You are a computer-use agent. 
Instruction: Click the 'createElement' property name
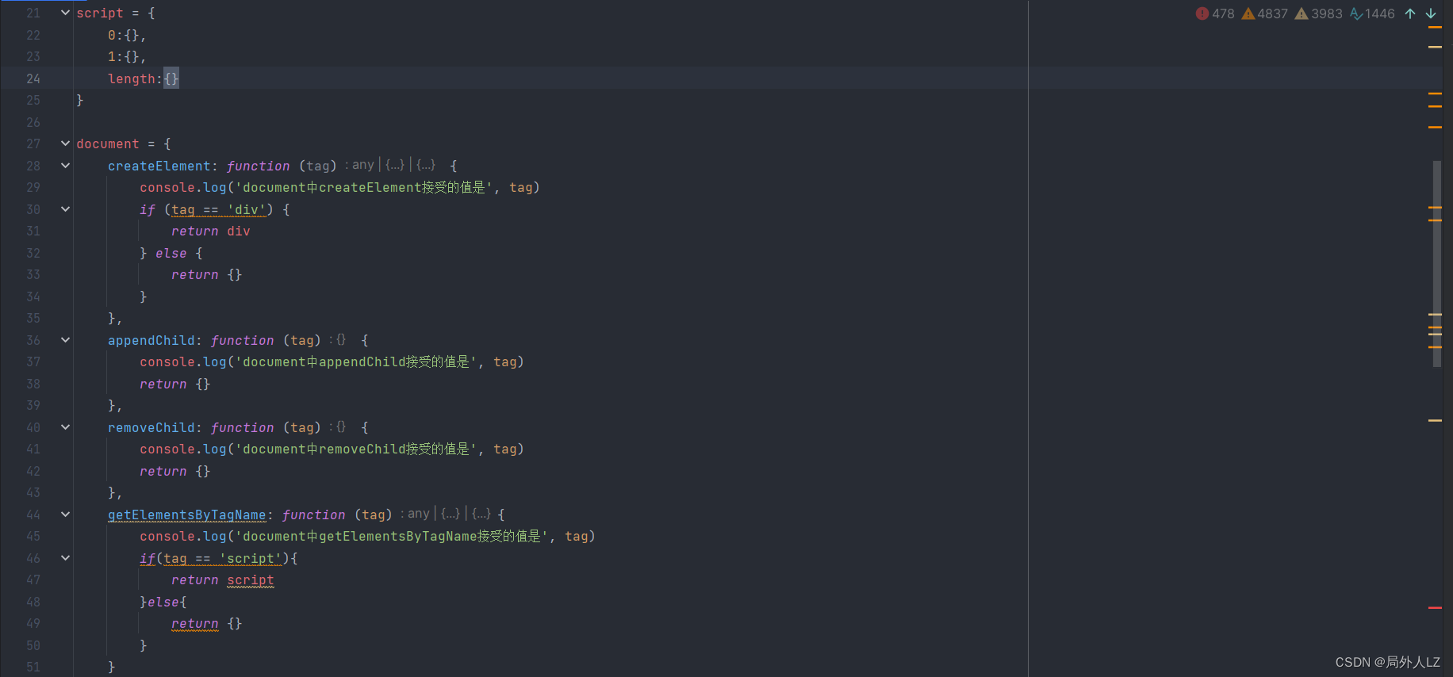click(159, 166)
